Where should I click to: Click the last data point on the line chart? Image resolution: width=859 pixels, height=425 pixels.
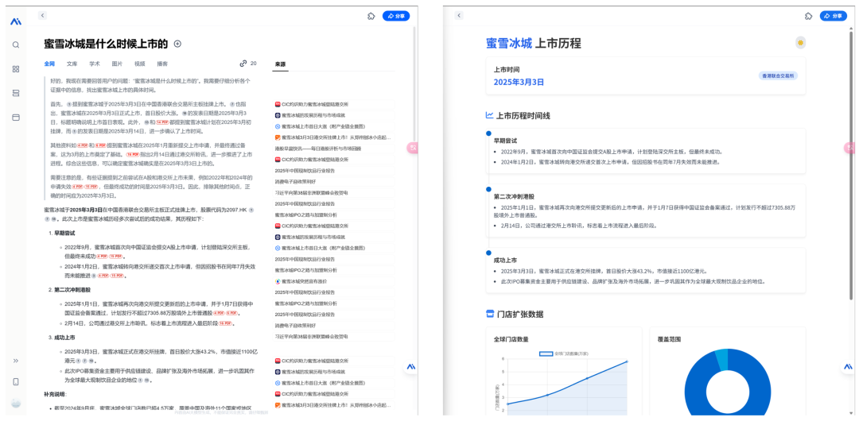pyautogui.click(x=627, y=361)
